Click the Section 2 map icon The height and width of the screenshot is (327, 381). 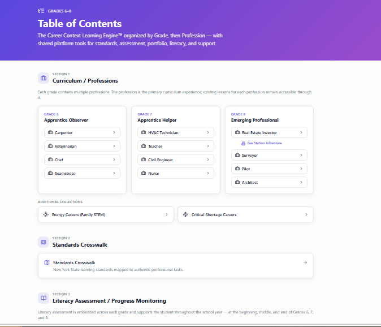44,242
